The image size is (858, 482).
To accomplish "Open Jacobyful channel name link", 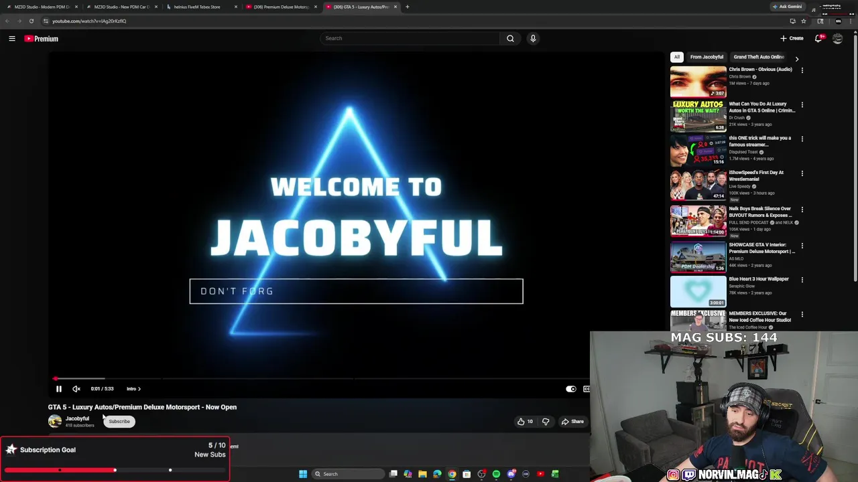I will point(77,418).
